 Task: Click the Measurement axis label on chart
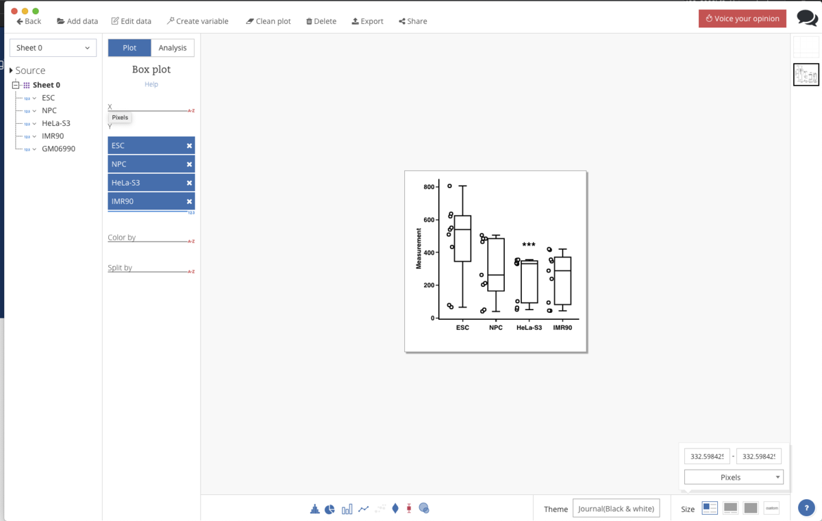(x=419, y=249)
